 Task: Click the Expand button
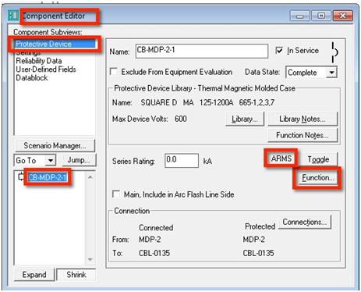click(x=34, y=275)
